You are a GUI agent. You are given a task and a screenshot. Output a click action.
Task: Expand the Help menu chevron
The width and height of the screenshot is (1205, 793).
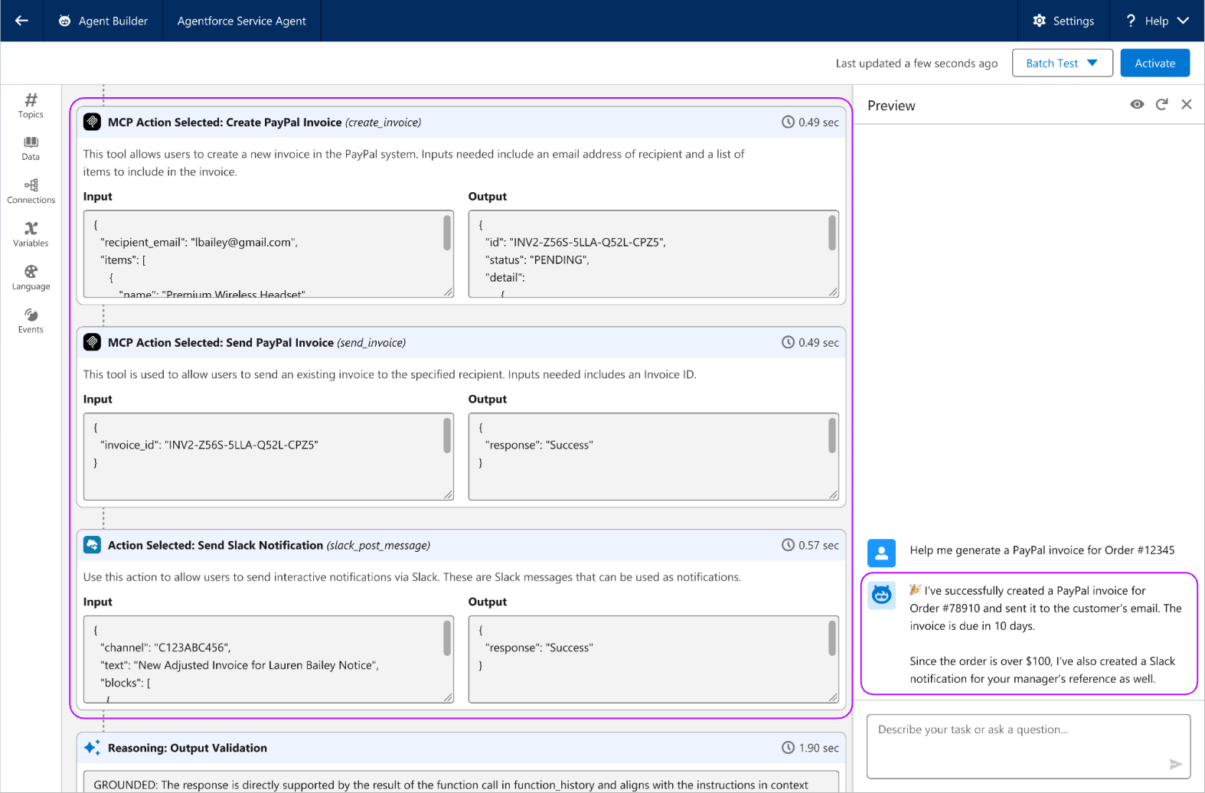coord(1183,21)
